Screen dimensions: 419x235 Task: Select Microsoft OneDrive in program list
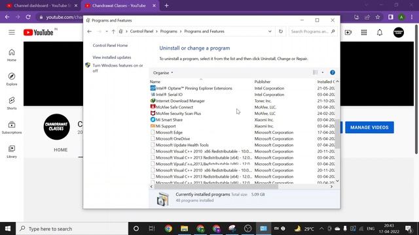(242, 139)
